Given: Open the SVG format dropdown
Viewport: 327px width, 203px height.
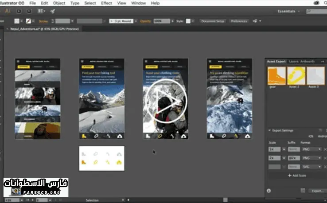Looking at the screenshot, I should 311,166.
